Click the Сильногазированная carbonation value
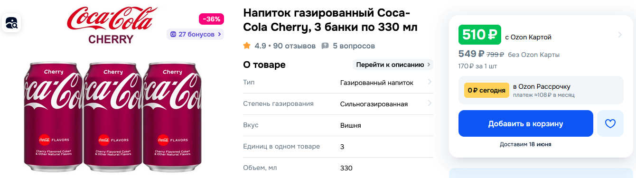The width and height of the screenshot is (636, 178). 374,104
